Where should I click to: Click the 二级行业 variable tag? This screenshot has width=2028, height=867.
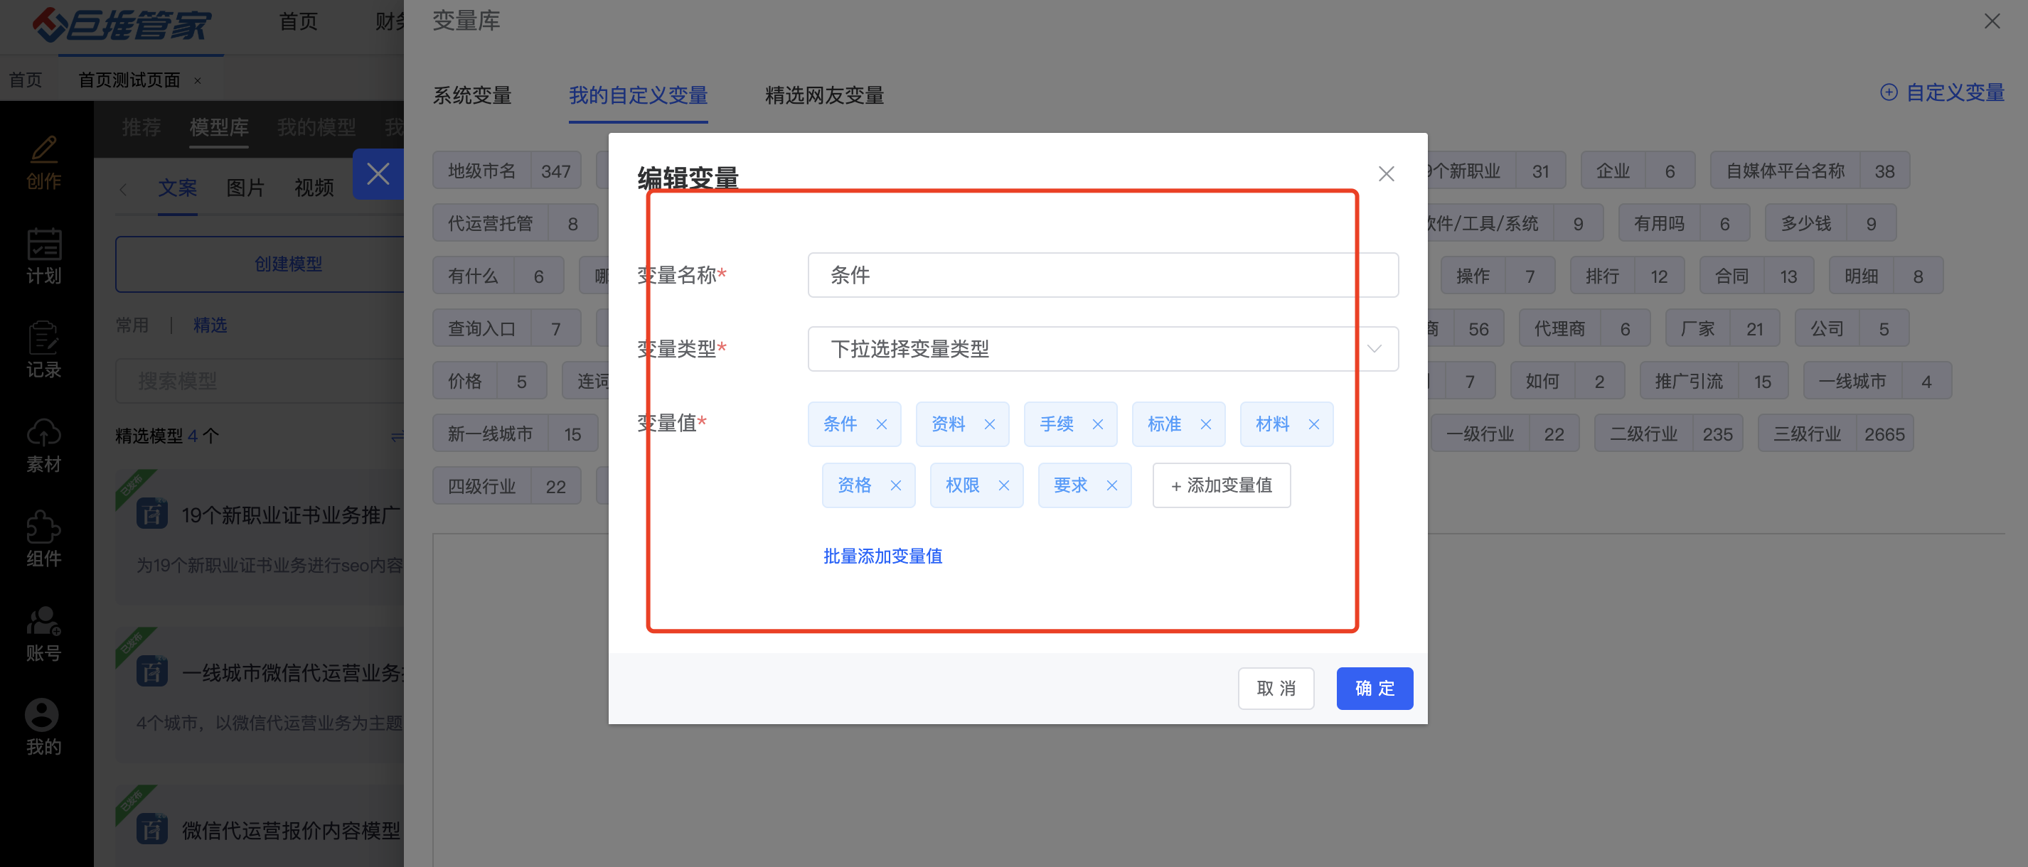pos(1669,434)
